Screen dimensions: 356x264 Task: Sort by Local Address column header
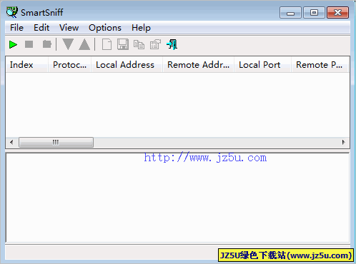point(127,65)
